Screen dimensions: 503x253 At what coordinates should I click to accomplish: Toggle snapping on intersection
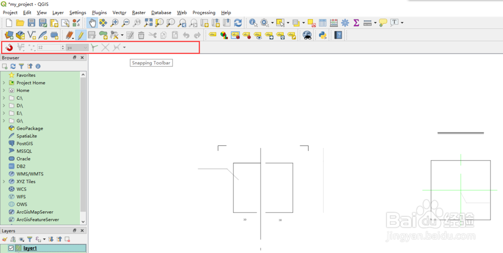(x=105, y=47)
